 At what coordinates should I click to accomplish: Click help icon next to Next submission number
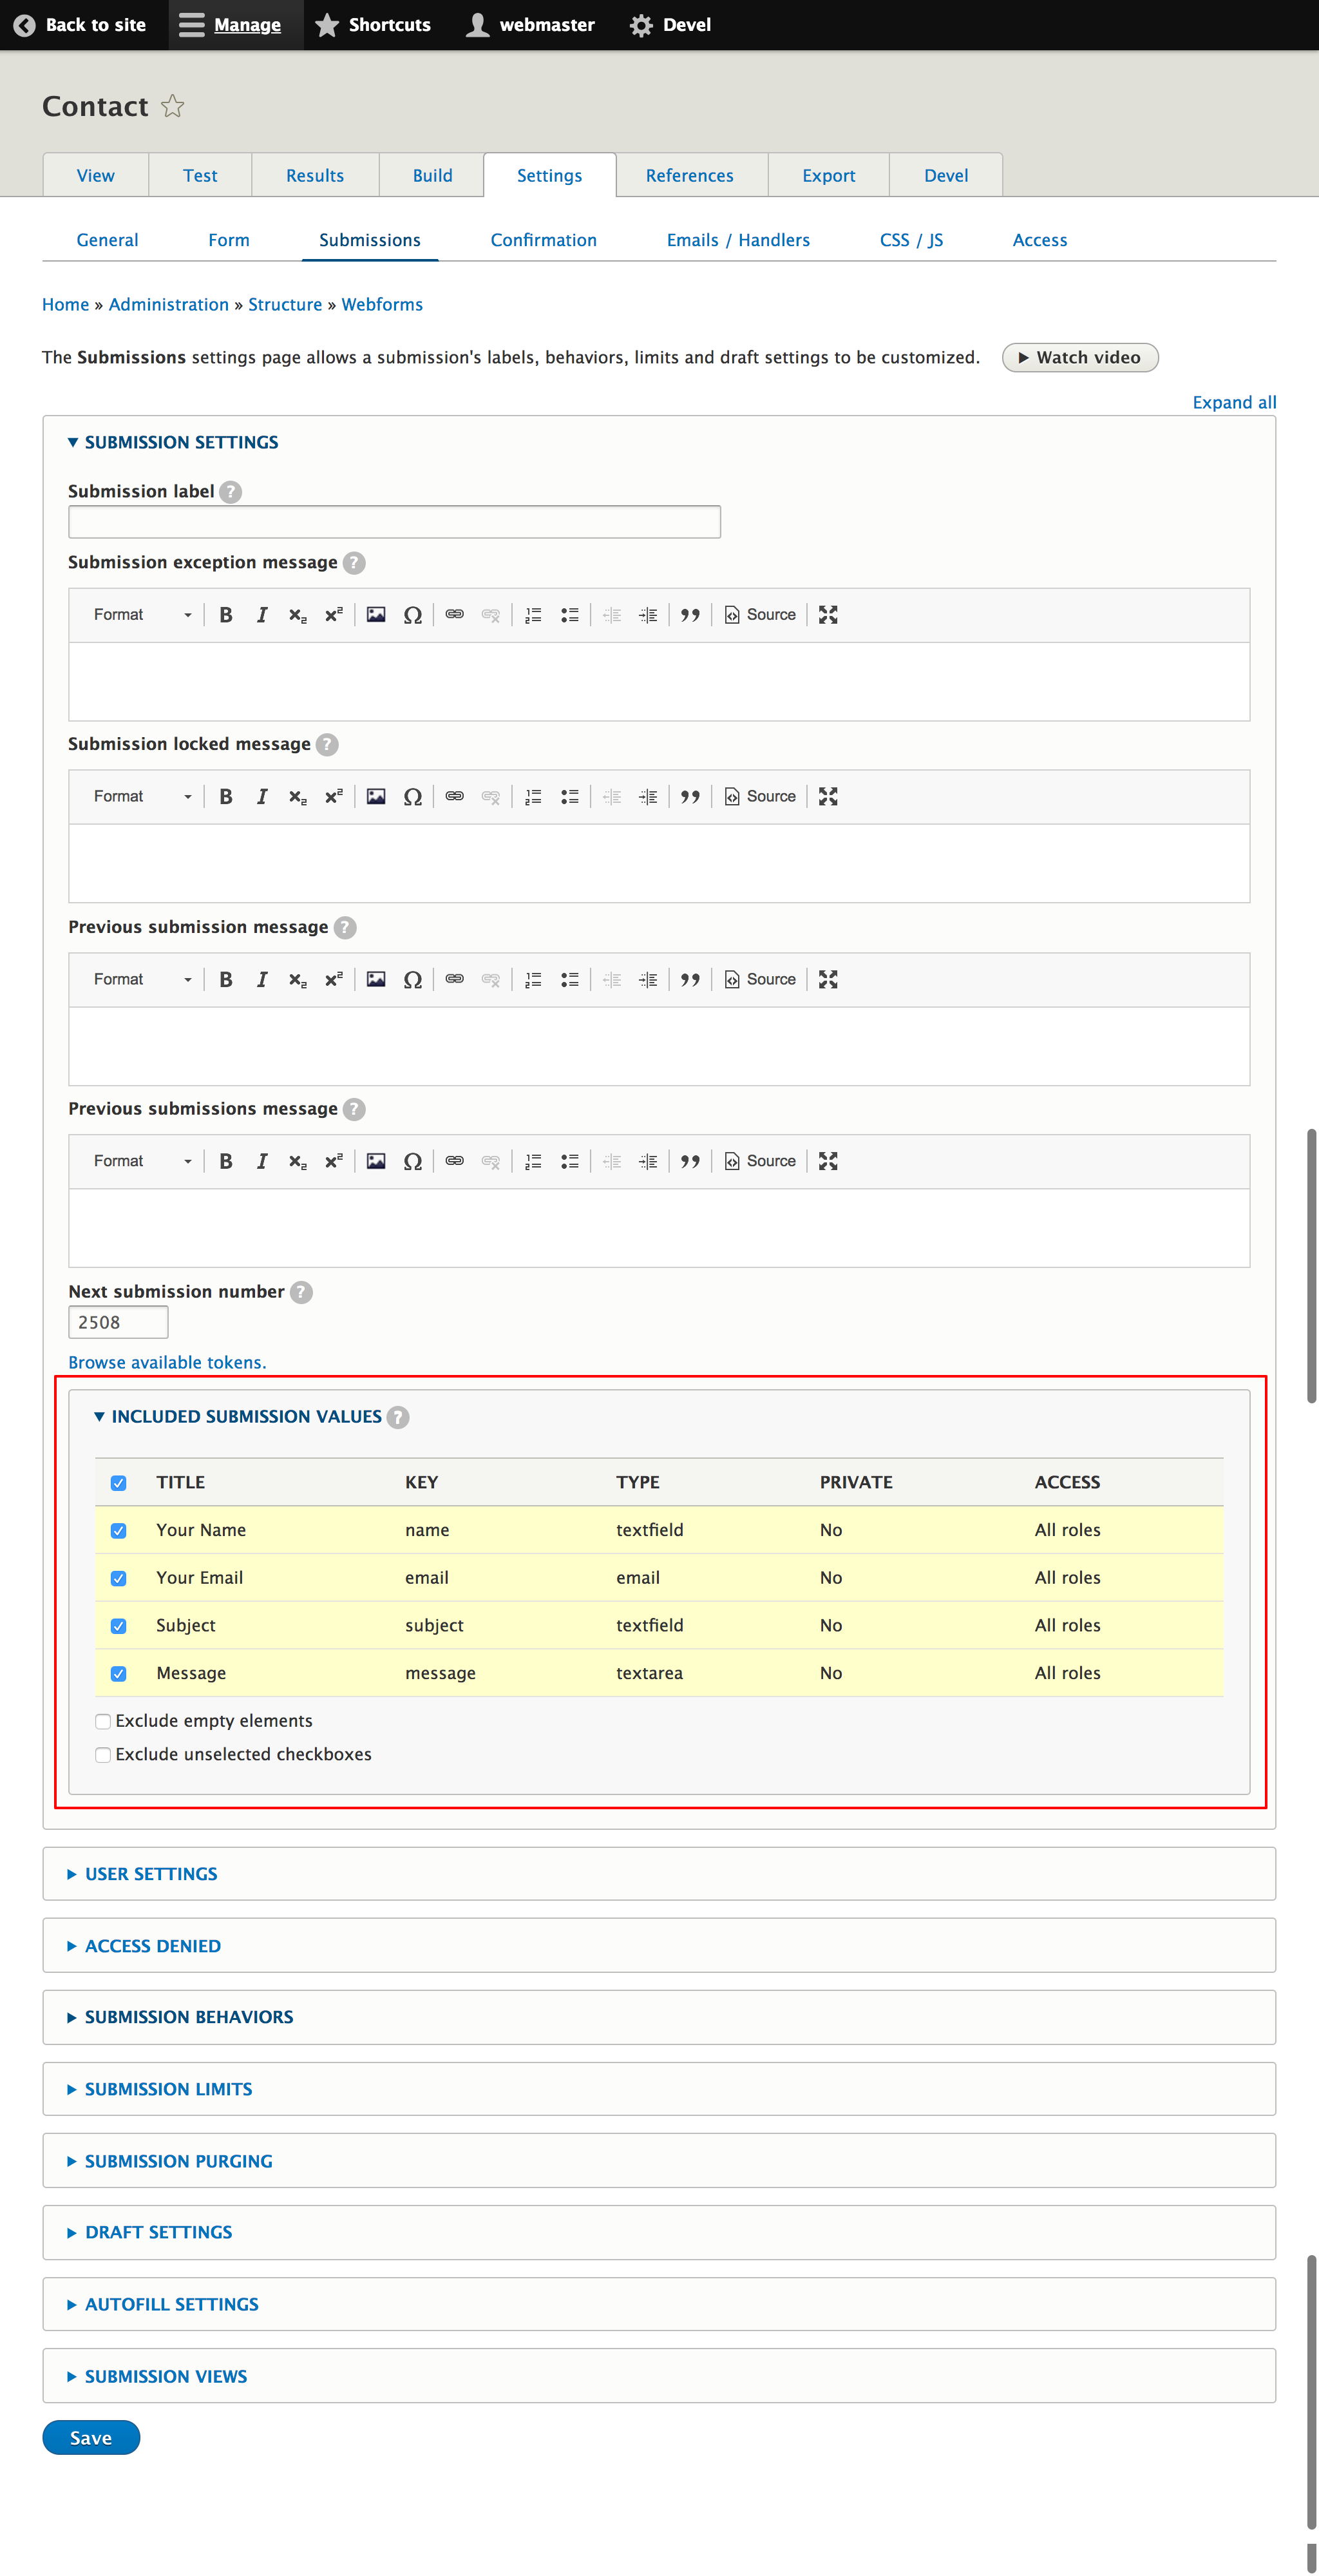click(x=302, y=1293)
